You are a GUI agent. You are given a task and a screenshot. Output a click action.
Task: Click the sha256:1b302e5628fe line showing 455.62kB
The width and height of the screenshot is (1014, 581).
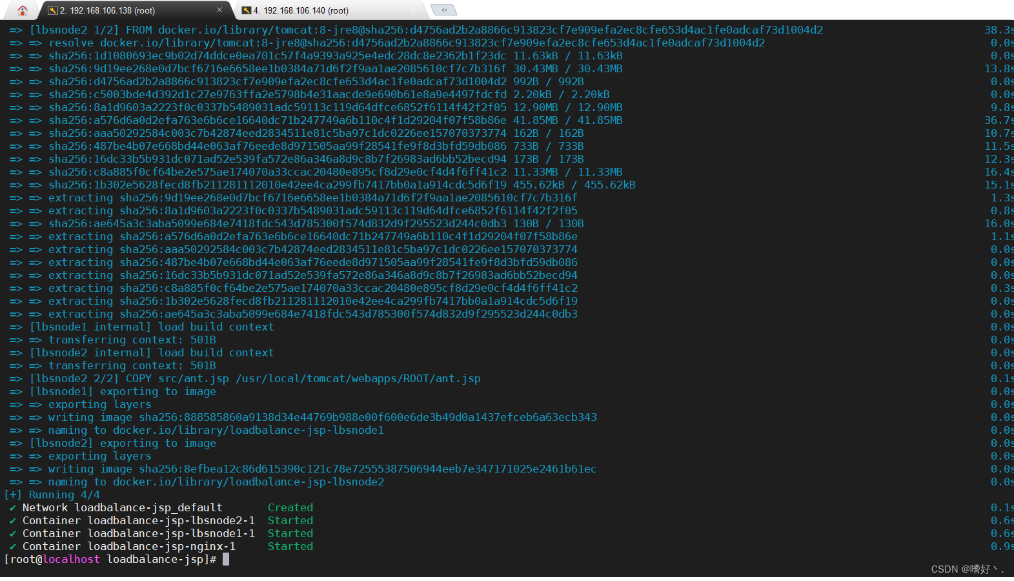pos(323,185)
